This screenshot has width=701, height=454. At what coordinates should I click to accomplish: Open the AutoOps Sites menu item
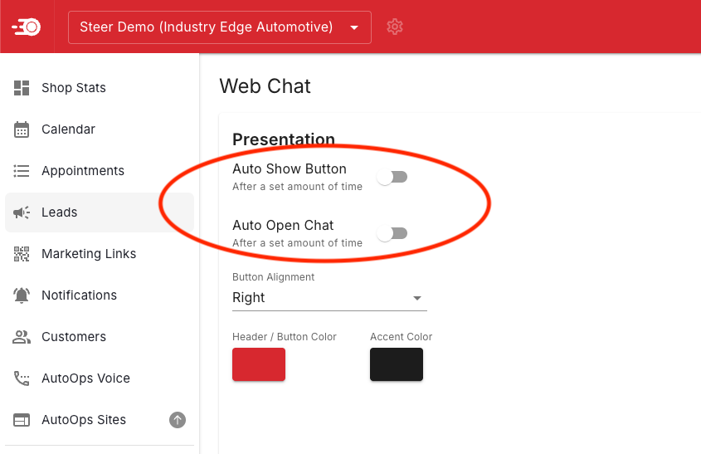pyautogui.click(x=100, y=420)
